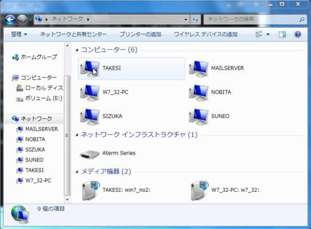This screenshot has height=229, width=311.
Task: Select NOBITA in the sidebar tree
Action: click(31, 139)
